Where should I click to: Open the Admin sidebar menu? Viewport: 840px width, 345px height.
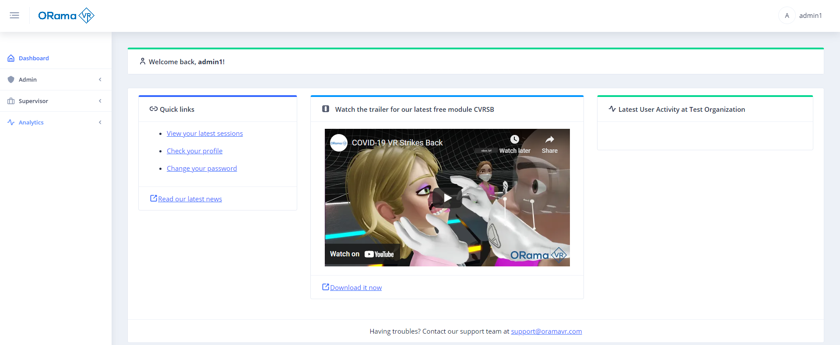point(56,79)
